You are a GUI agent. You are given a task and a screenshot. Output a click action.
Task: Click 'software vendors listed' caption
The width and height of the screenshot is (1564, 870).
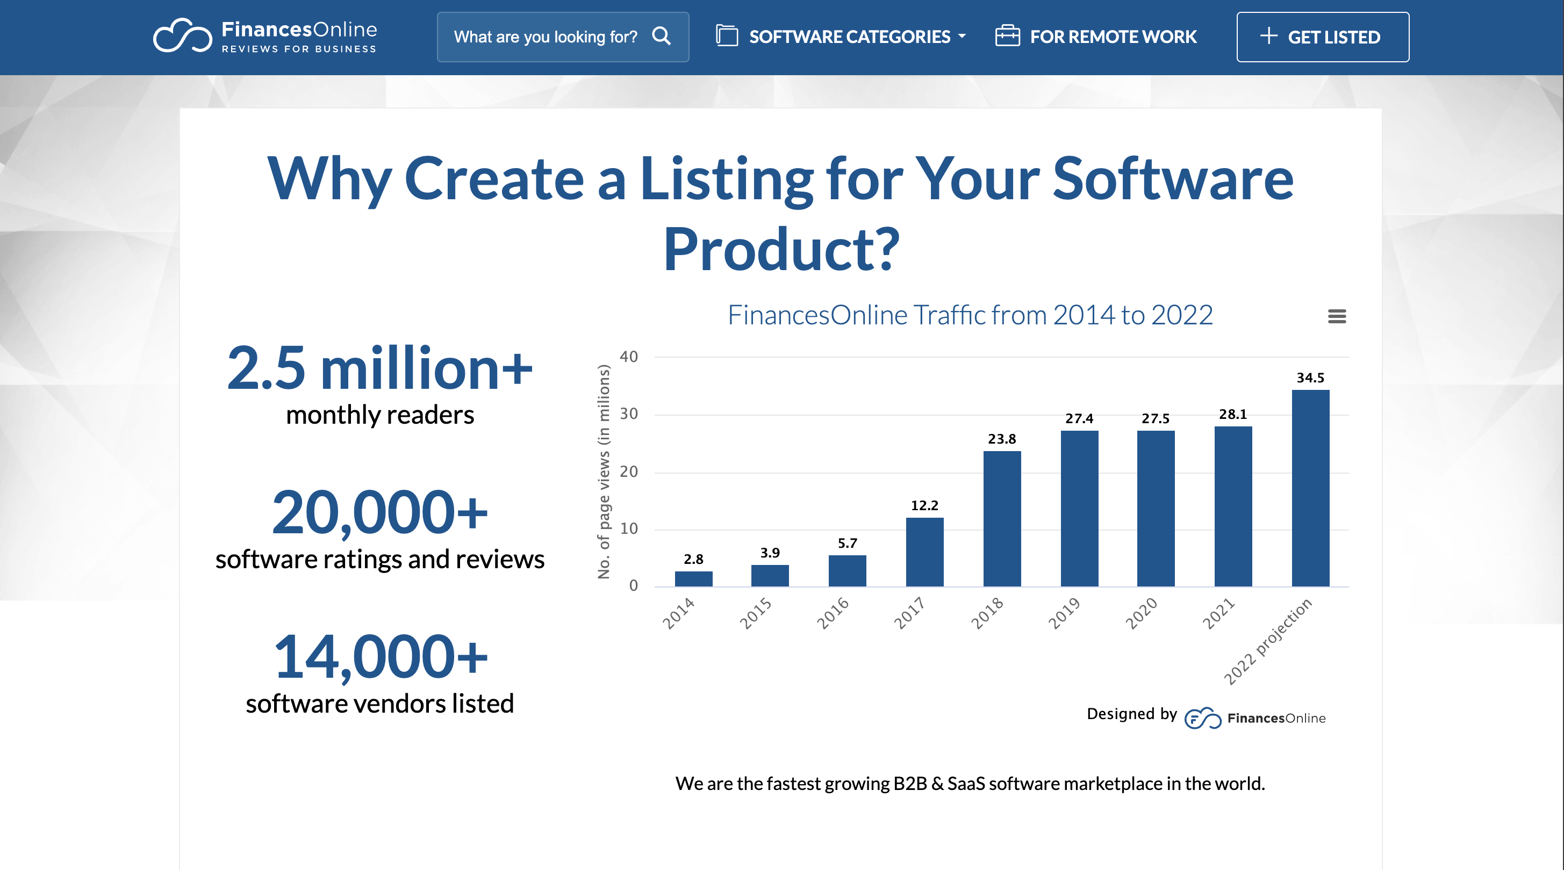(x=380, y=704)
